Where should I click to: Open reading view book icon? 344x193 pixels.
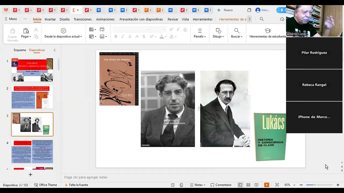pyautogui.click(x=256, y=185)
